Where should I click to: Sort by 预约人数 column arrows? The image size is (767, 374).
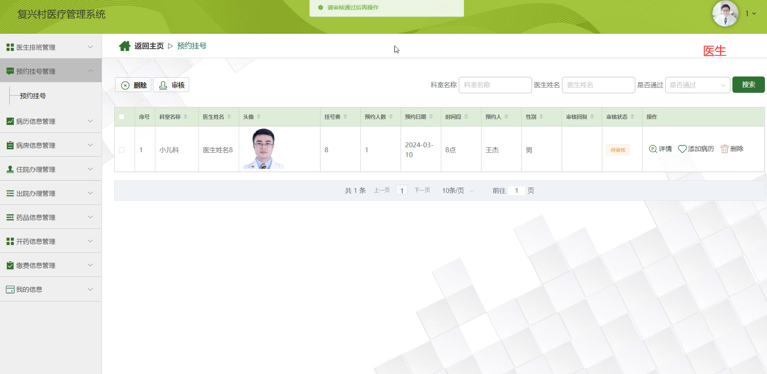pyautogui.click(x=391, y=117)
